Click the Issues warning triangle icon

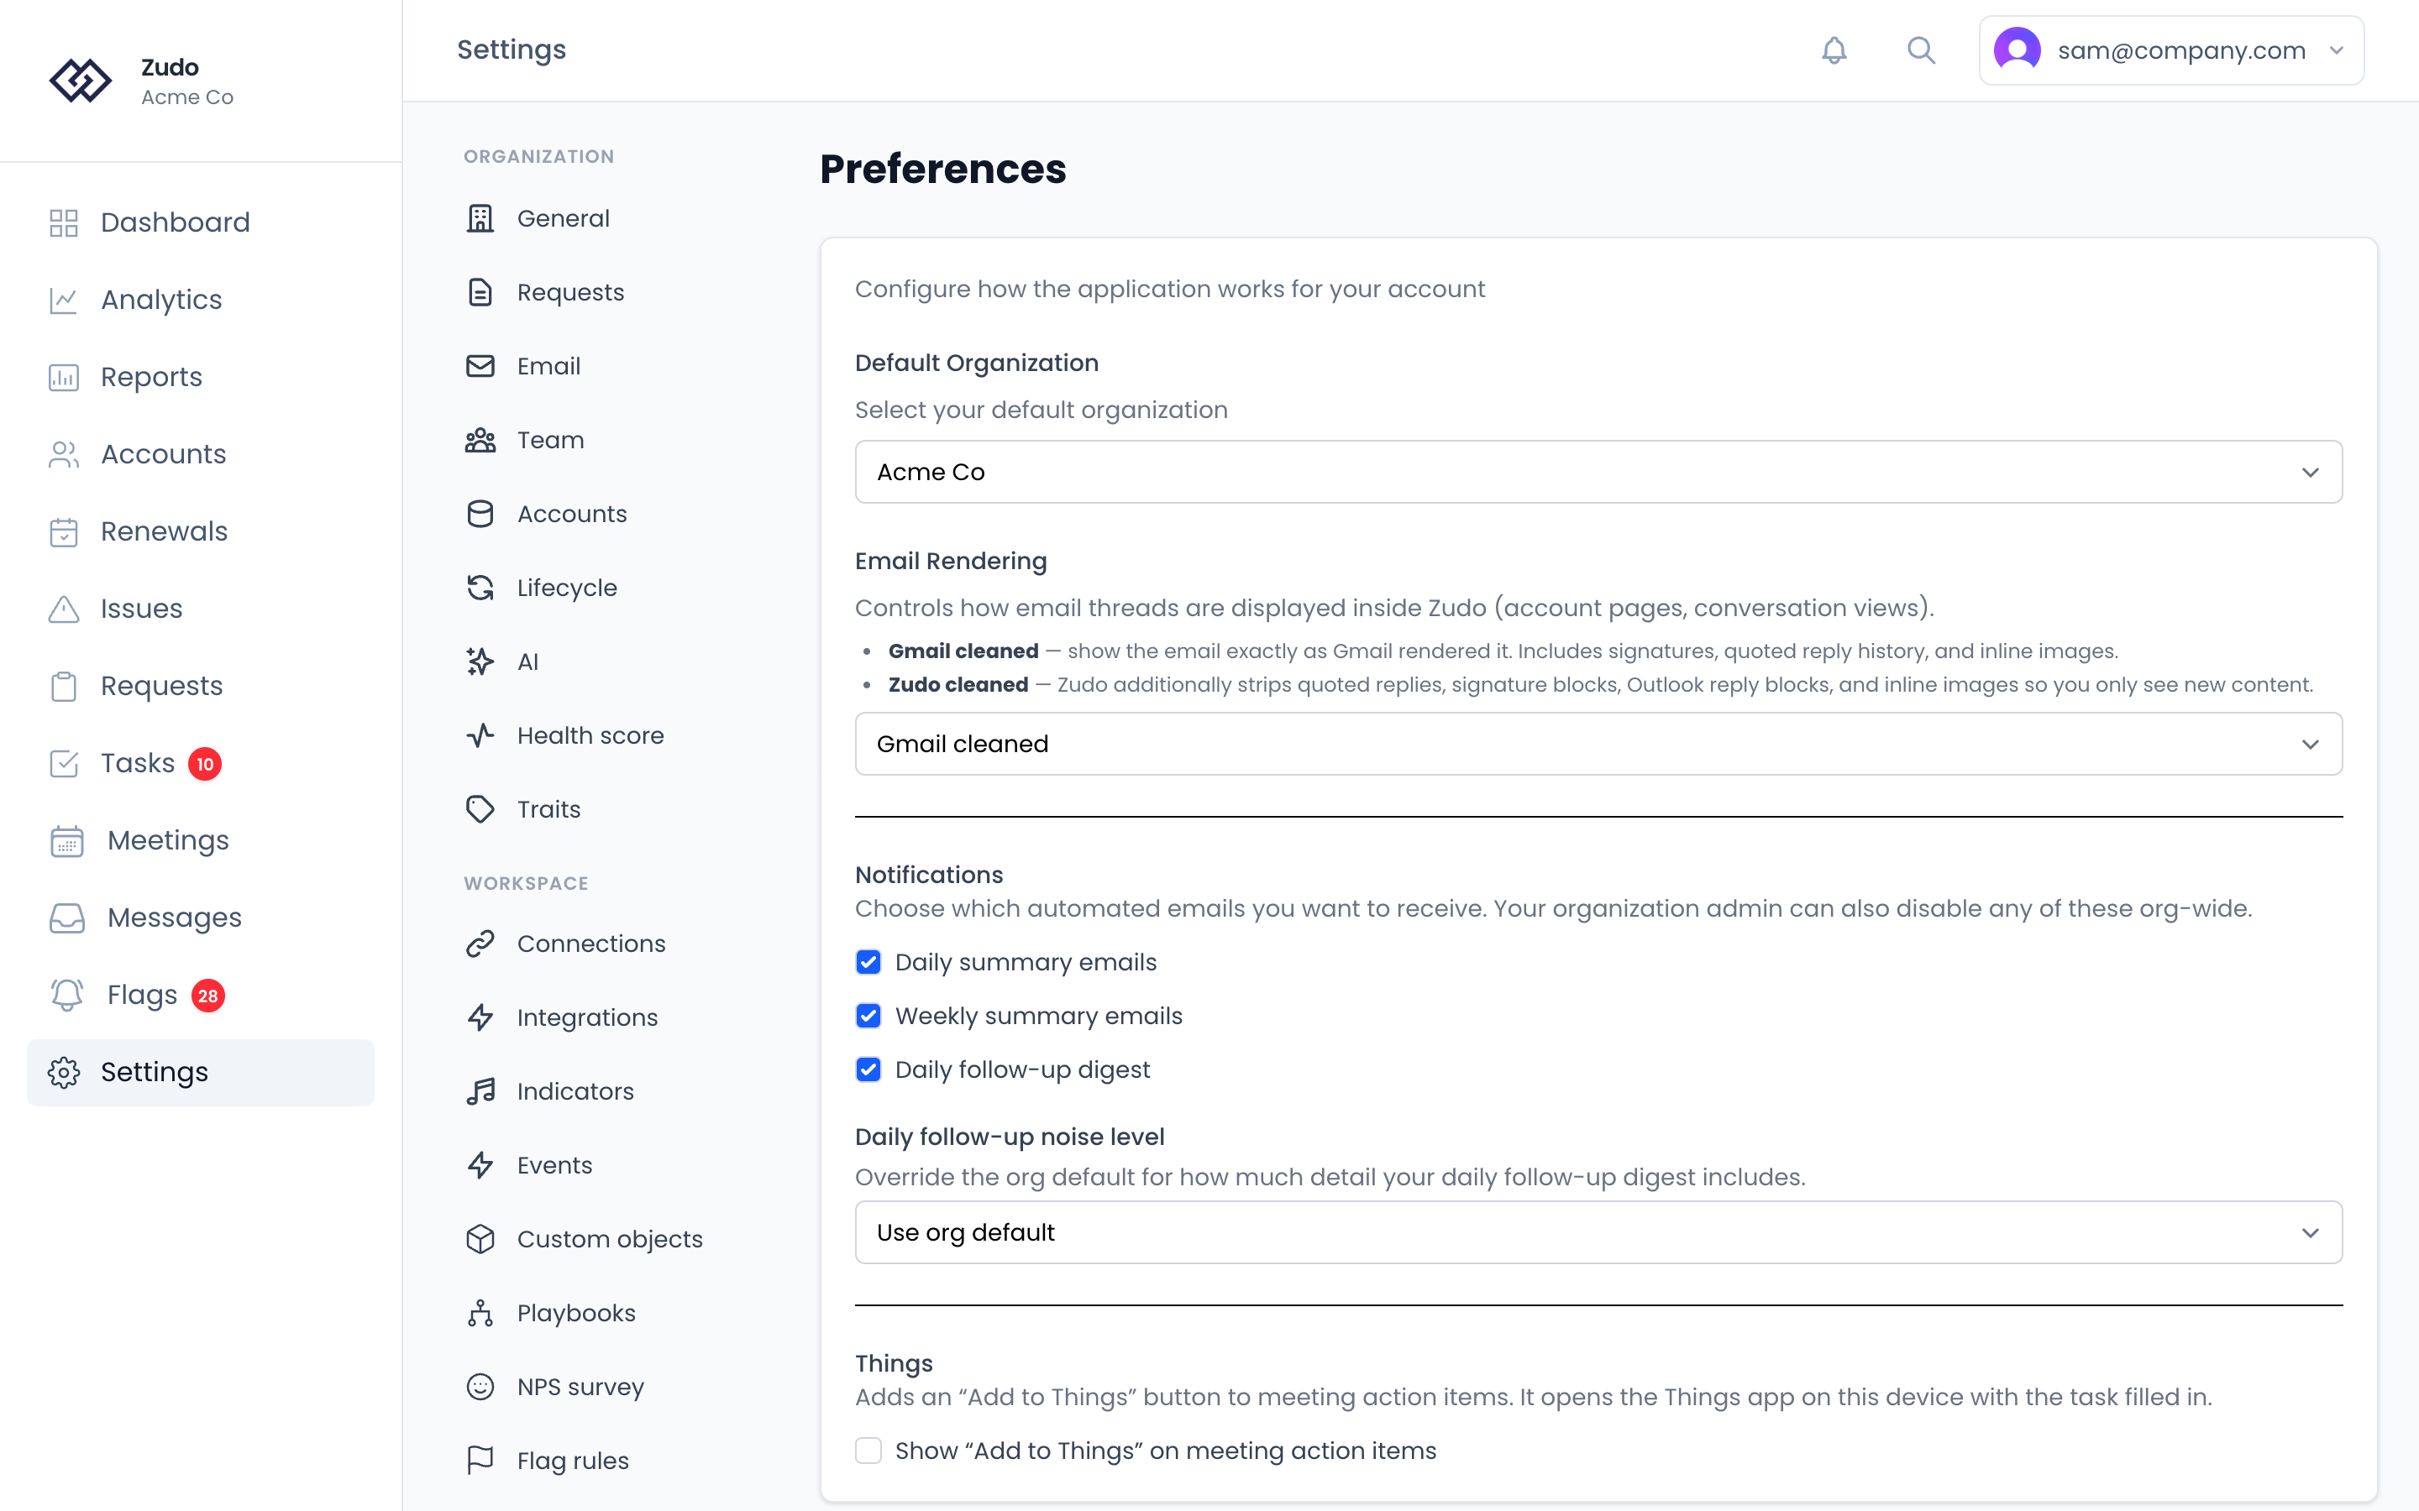click(64, 609)
